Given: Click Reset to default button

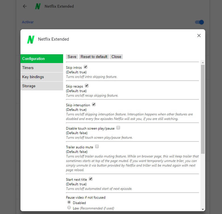Looking at the screenshot, I should 94,57.
